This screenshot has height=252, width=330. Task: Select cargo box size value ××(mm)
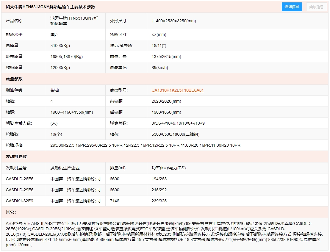point(159,35)
